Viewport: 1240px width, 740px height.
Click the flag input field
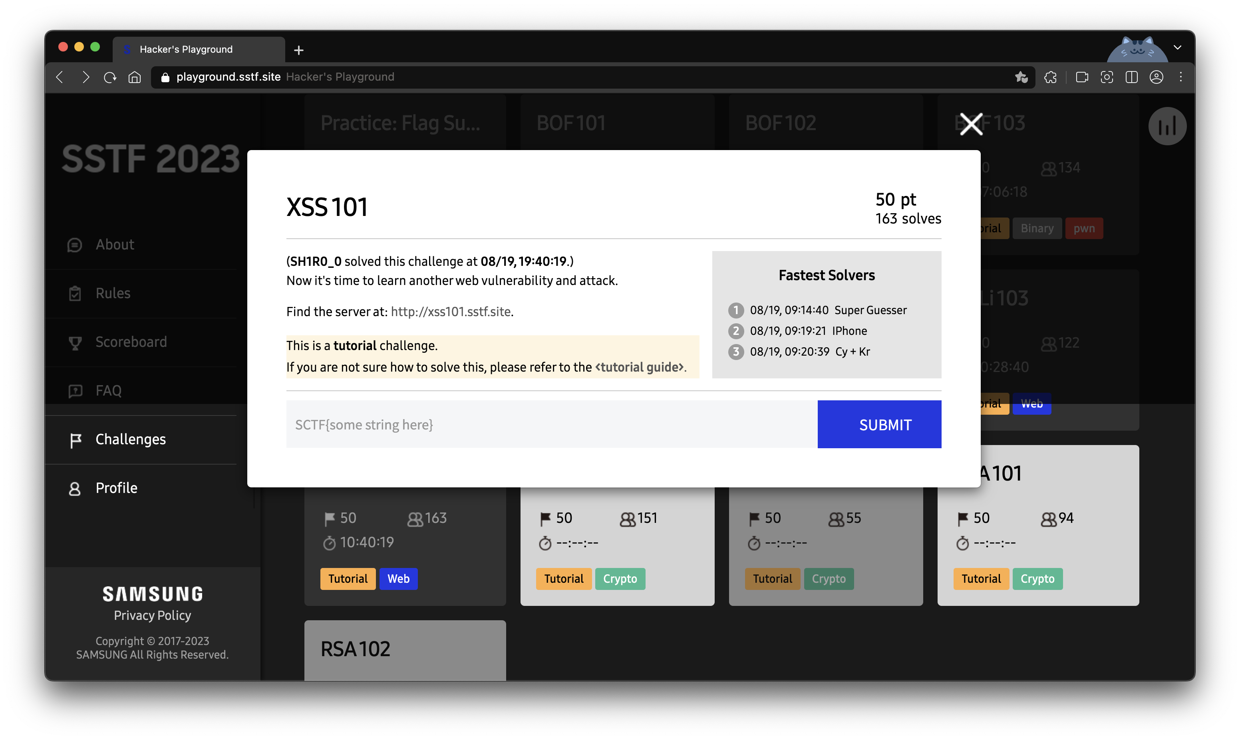click(x=551, y=424)
